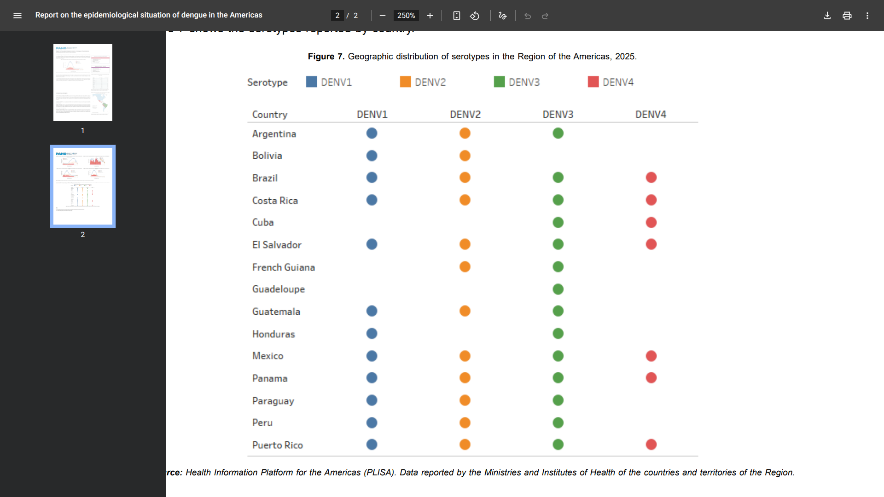
Task: Select page 1 thumbnail
Action: click(83, 83)
